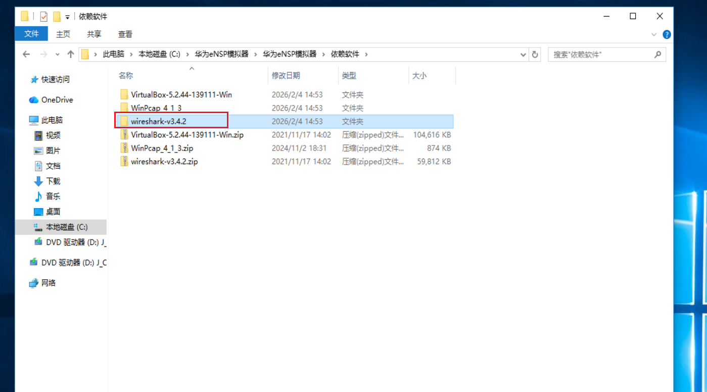The image size is (707, 392).
Task: Select the wireshark-v3.4.2 folder icon
Action: (x=124, y=121)
